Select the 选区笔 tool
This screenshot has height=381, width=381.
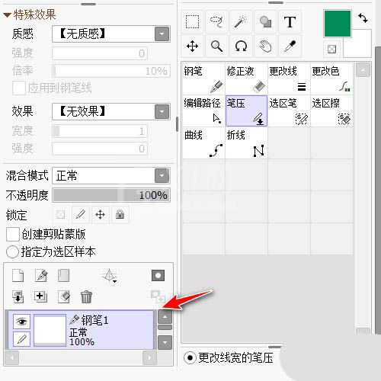click(x=289, y=111)
